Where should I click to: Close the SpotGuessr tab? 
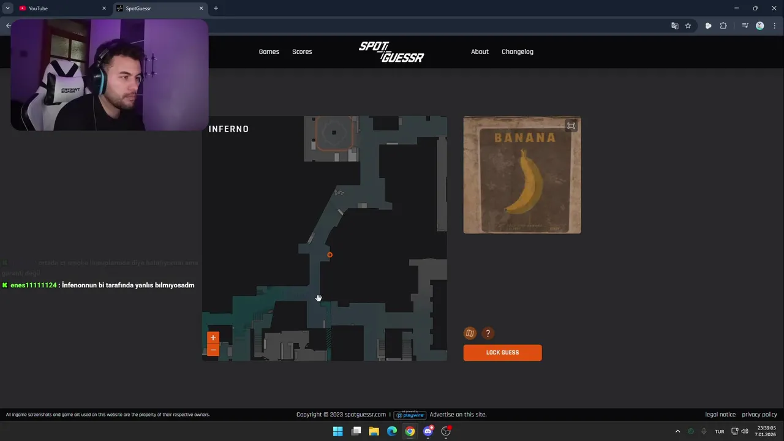click(x=202, y=9)
